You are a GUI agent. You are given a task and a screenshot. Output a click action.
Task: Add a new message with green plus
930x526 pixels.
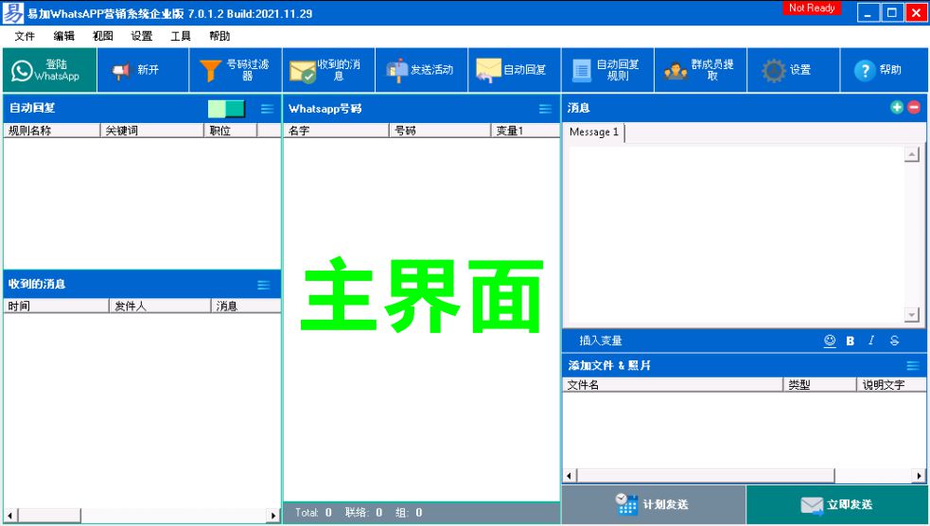tap(897, 107)
